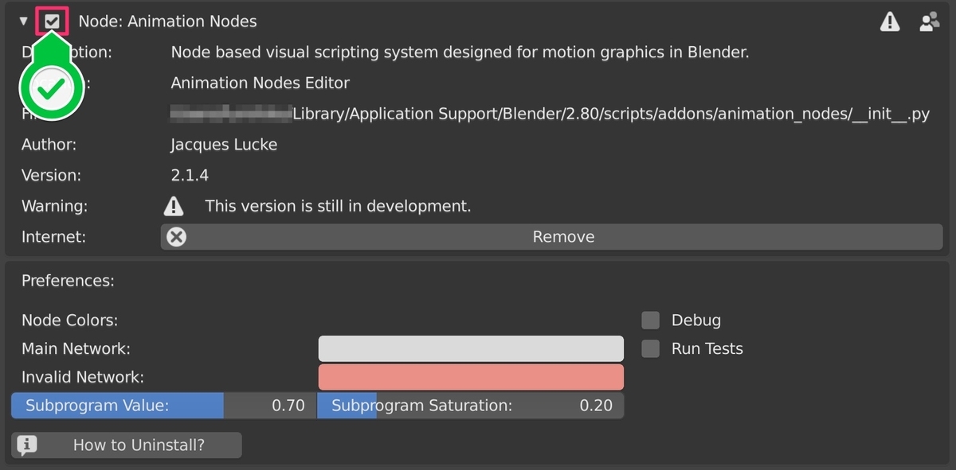Viewport: 956px width, 470px height.
Task: Click the community support users icon
Action: tap(929, 22)
